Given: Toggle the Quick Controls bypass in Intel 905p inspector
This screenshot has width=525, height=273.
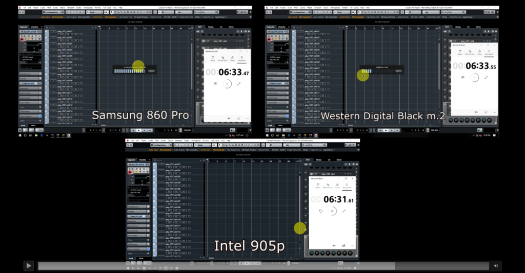Looking at the screenshot, I should (148, 249).
